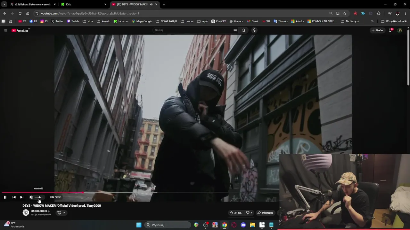Open the Utwórz create button
Screen dimensions: 410x230
377,30
